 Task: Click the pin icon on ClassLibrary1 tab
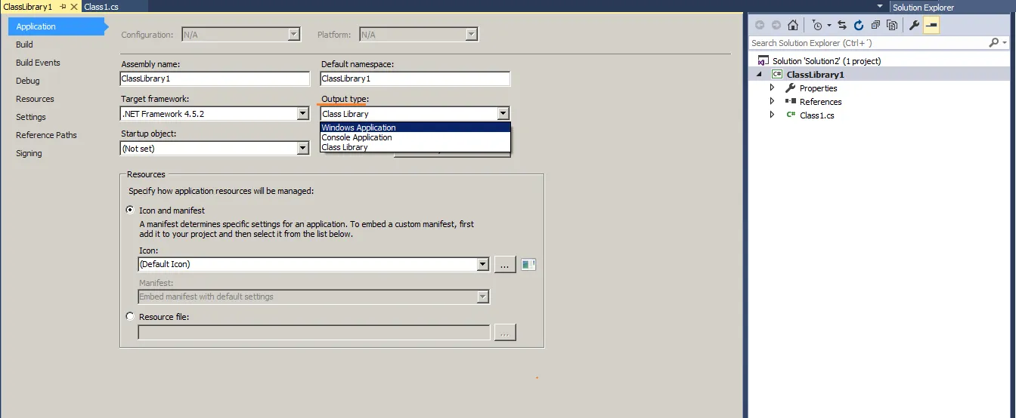pos(63,7)
